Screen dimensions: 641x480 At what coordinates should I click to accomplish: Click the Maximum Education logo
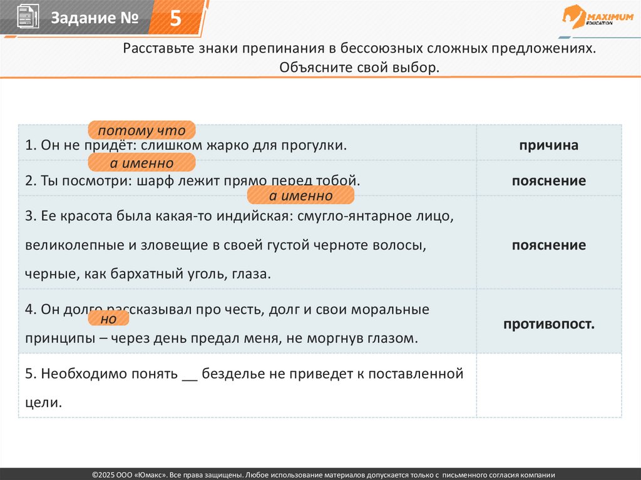(x=597, y=17)
